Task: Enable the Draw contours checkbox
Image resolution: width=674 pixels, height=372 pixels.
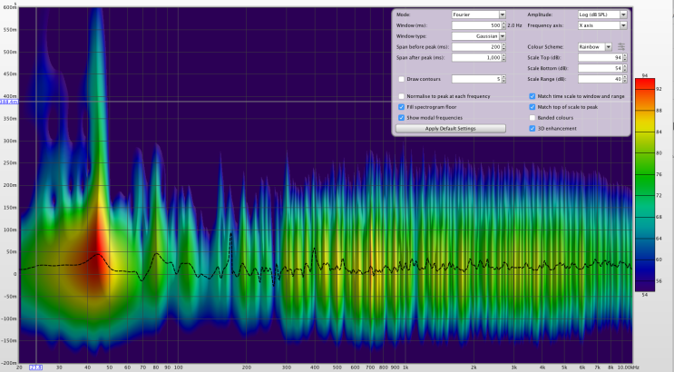Action: coord(402,79)
